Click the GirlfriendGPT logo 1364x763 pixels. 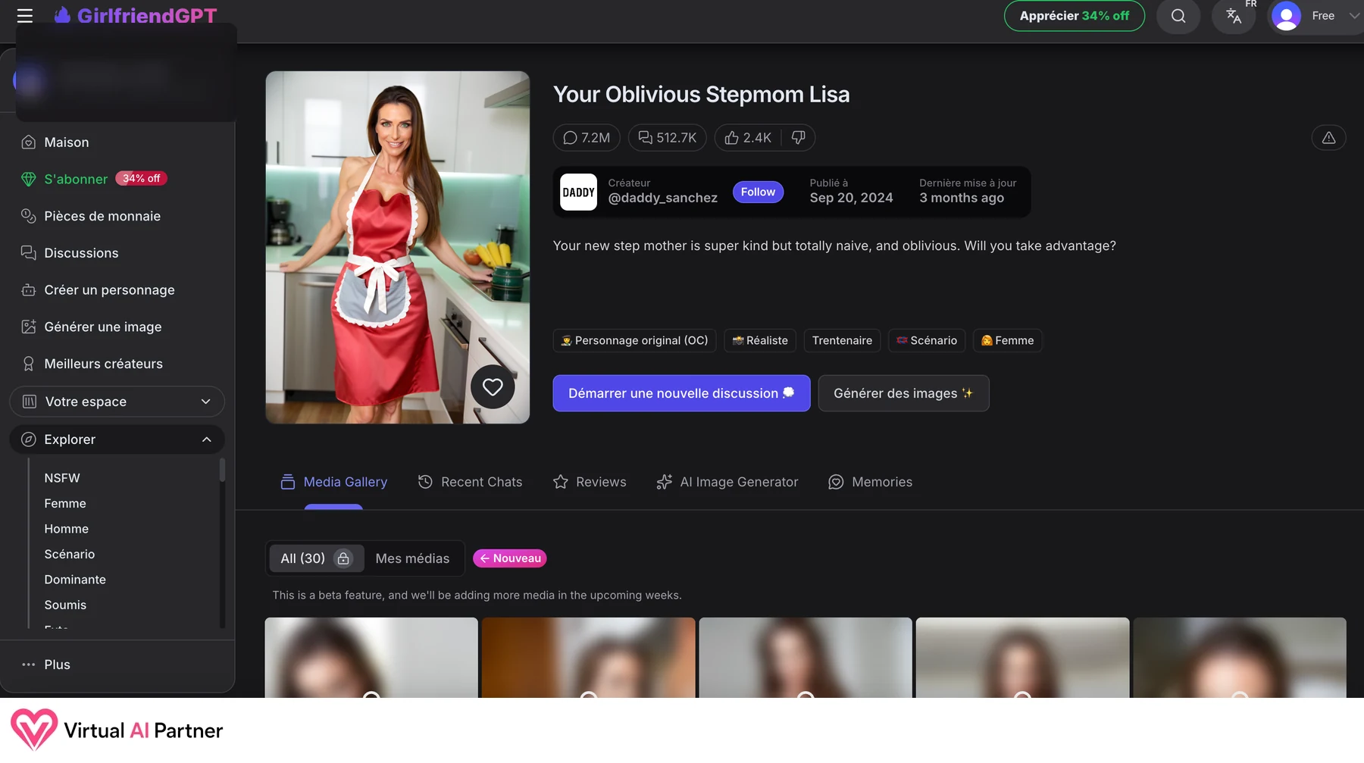136,15
